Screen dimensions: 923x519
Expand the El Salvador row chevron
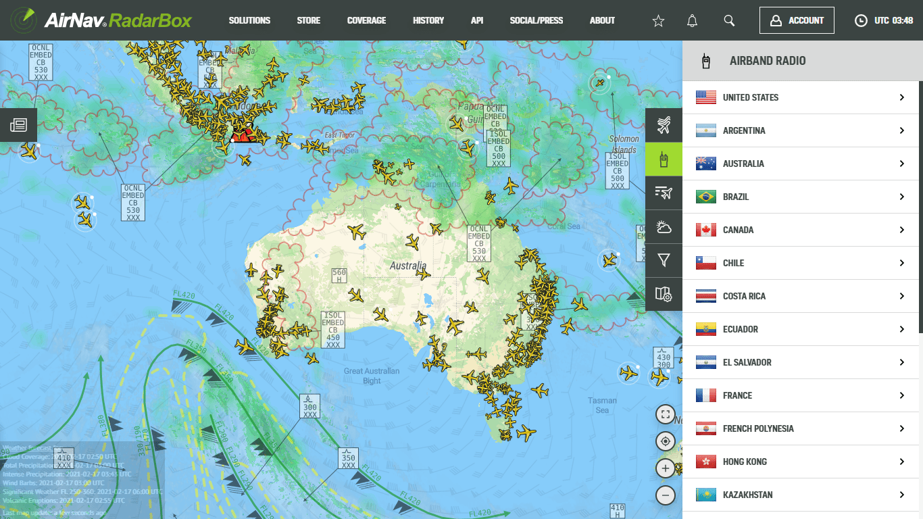click(x=902, y=362)
